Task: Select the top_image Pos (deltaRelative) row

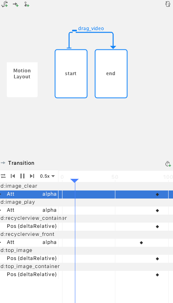Action: [x=86, y=258]
